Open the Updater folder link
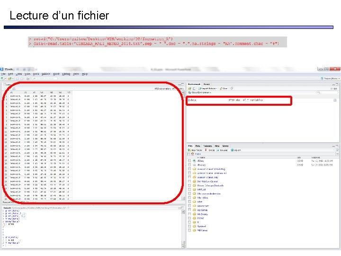The image size is (341, 256). pyautogui.click(x=201, y=227)
